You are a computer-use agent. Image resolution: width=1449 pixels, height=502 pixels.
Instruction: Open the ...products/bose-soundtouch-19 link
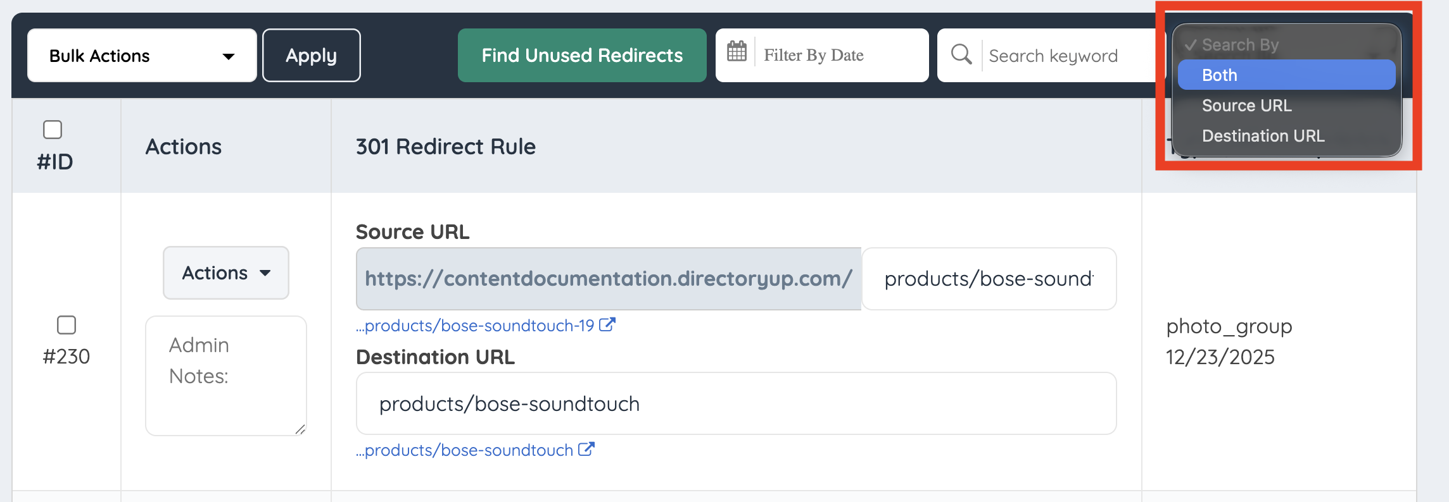coord(479,326)
